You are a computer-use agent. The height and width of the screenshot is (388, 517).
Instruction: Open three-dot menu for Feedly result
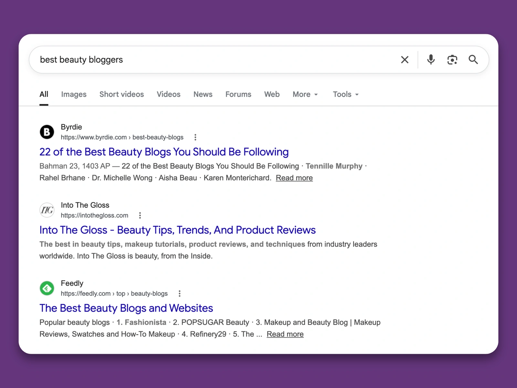180,294
